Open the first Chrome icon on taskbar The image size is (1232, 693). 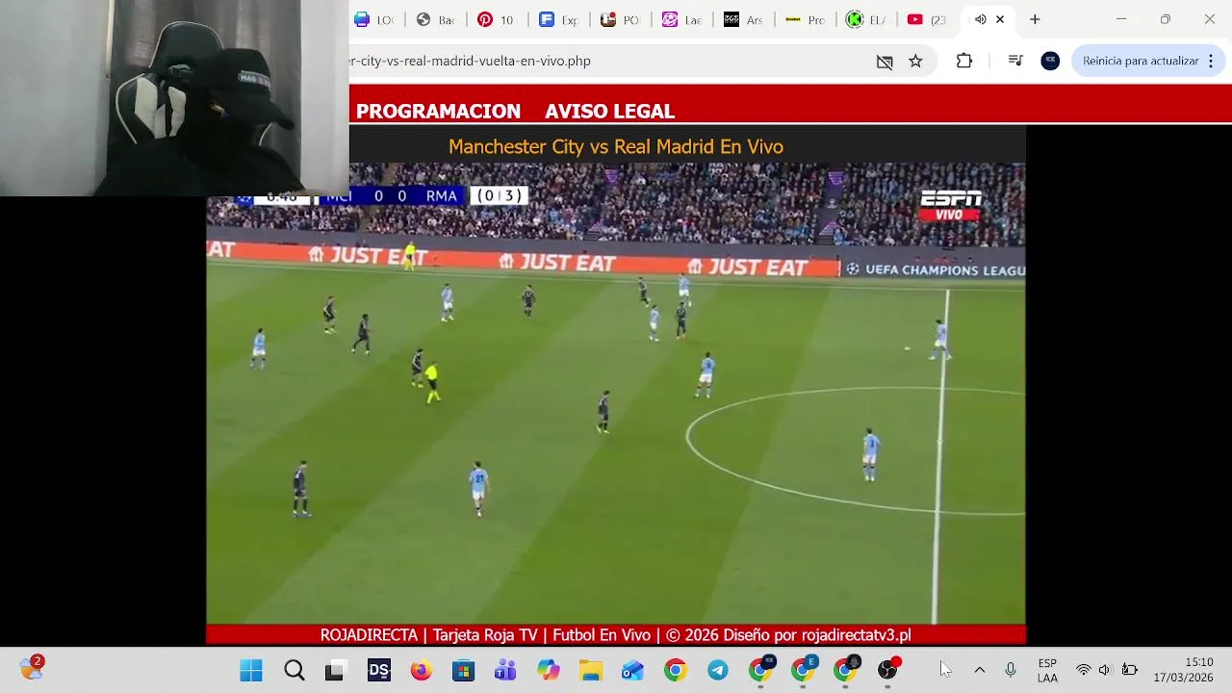coord(675,671)
